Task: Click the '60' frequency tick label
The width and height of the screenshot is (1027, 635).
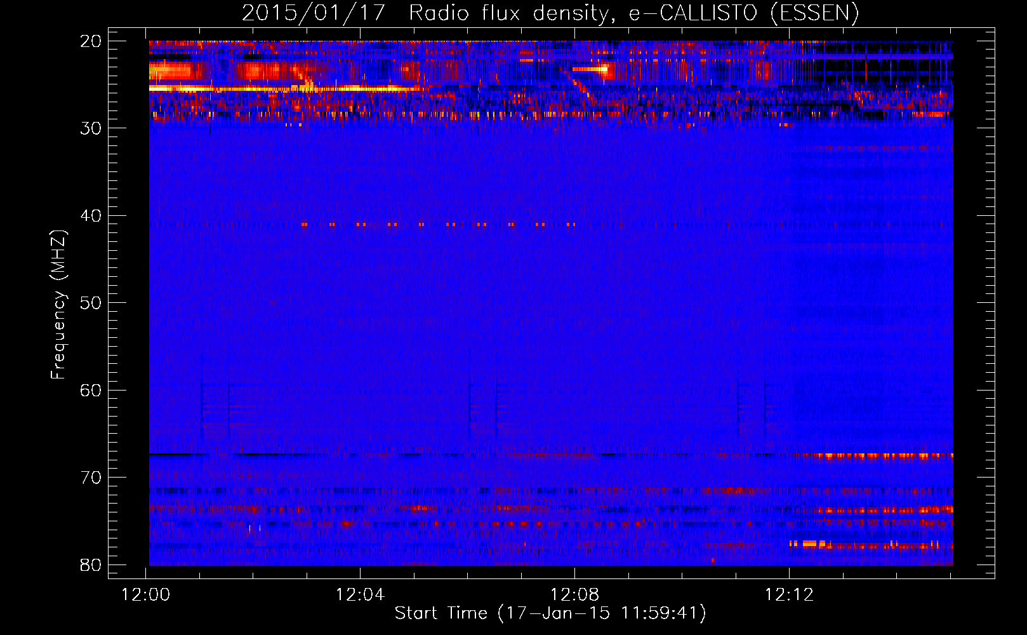Action: pyautogui.click(x=91, y=390)
